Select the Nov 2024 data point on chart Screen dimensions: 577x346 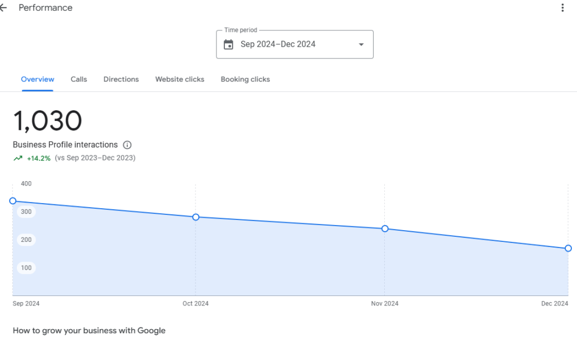(x=385, y=229)
